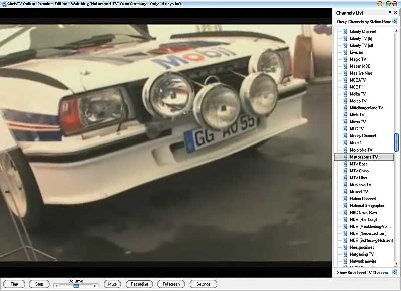Select Neesgnorimies channel

tap(362, 247)
